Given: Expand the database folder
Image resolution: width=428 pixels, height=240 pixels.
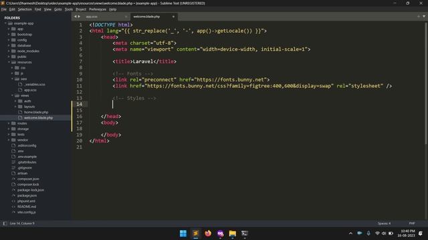Looking at the screenshot, I should 9,45.
